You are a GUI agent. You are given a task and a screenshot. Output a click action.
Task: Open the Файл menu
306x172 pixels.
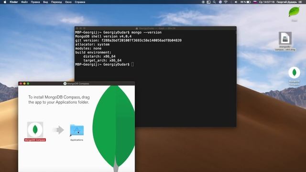(x=24, y=2)
